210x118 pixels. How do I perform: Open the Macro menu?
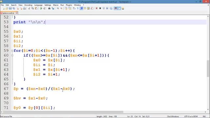click(56, 5)
